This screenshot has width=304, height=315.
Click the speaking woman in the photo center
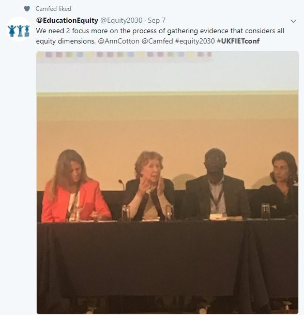149,186
